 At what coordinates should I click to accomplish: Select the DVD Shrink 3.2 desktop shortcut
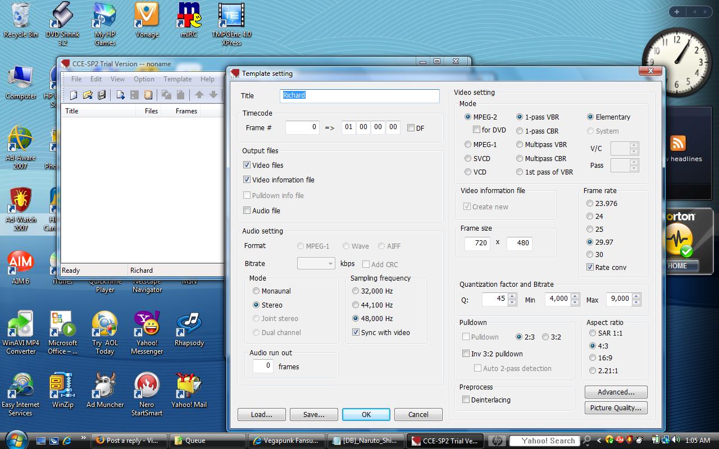coord(62,24)
